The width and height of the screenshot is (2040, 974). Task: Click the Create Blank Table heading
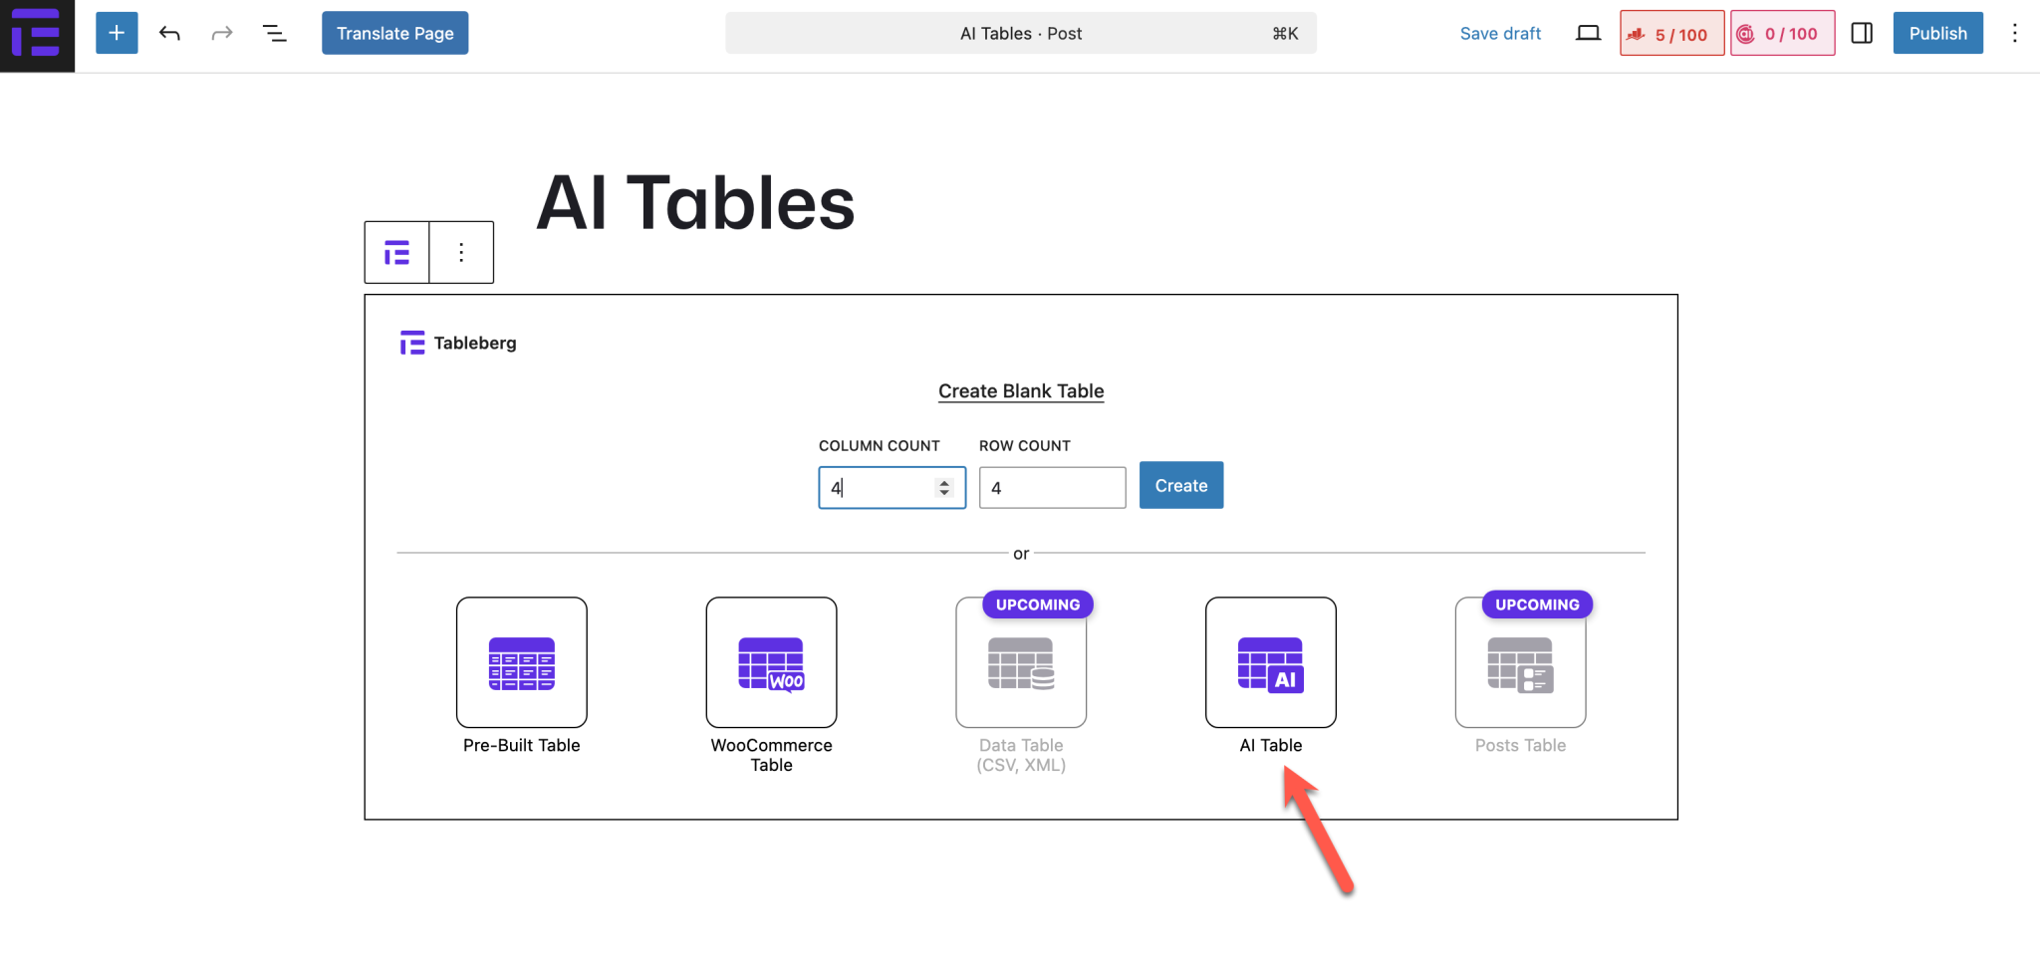(1021, 390)
